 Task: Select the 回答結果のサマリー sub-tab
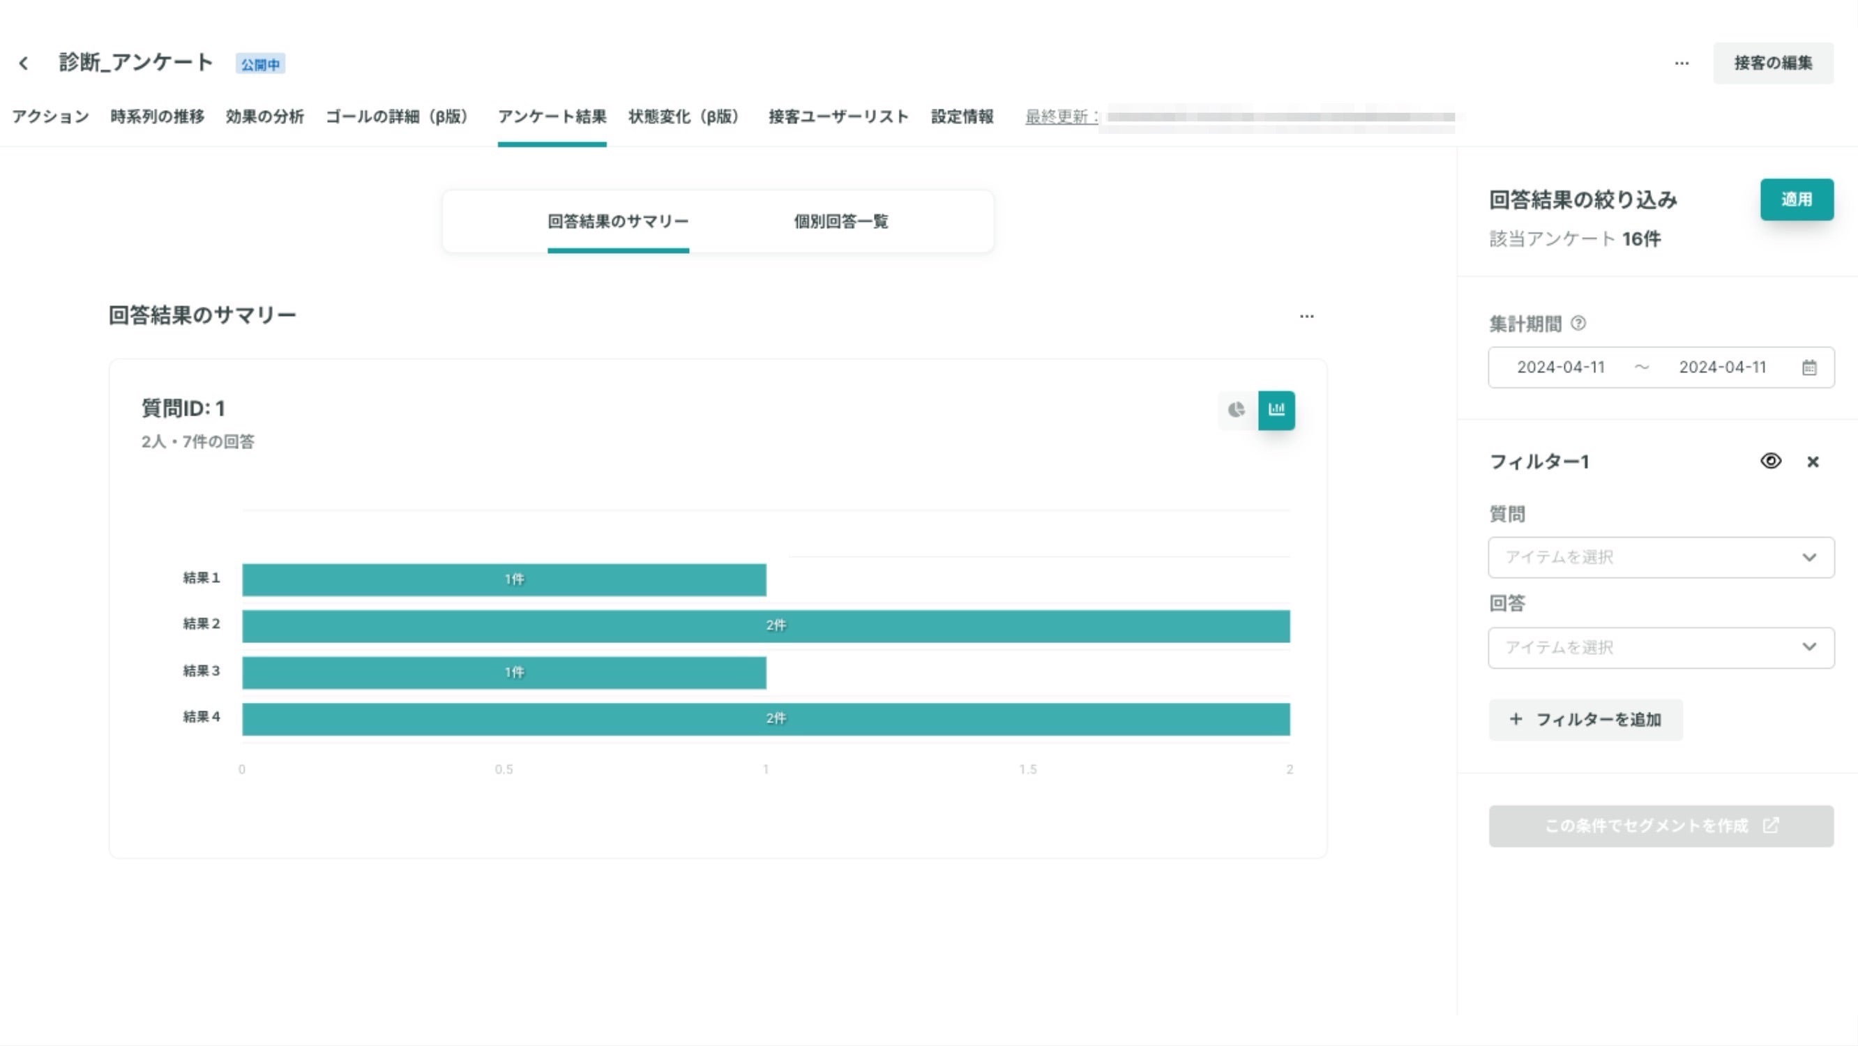click(618, 222)
